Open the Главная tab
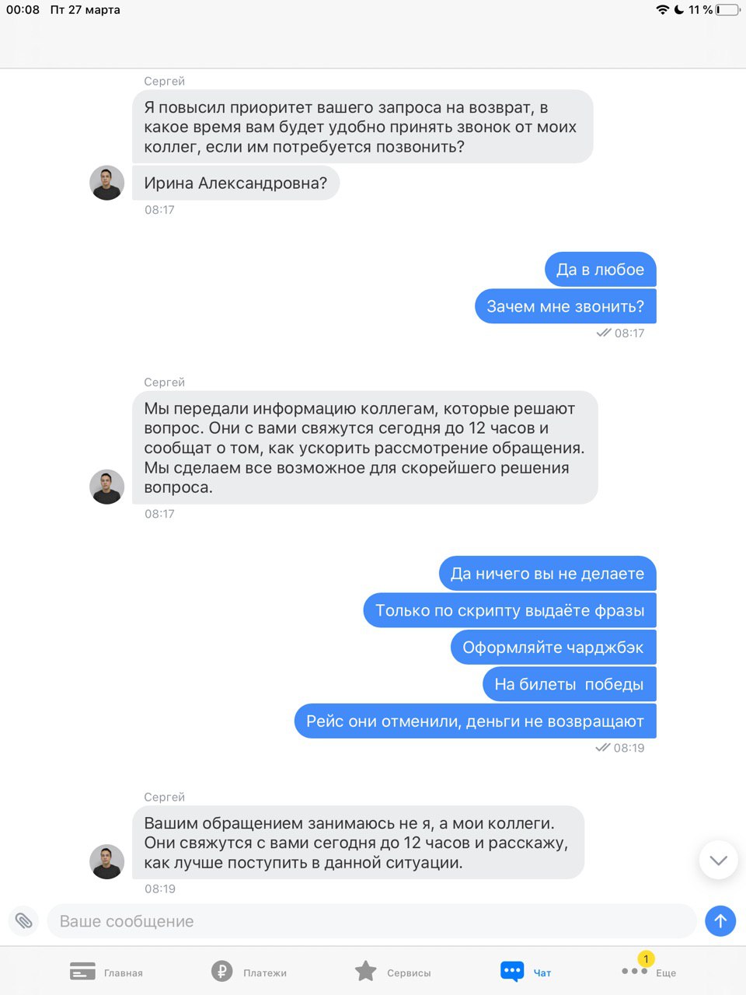The image size is (746, 995). pyautogui.click(x=106, y=972)
